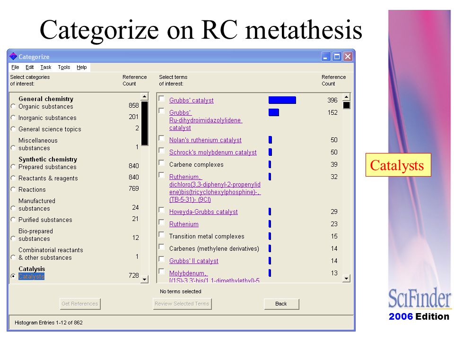Pick the Prepared substances radio button
Viewport: 454px width, 340px height.
13,167
